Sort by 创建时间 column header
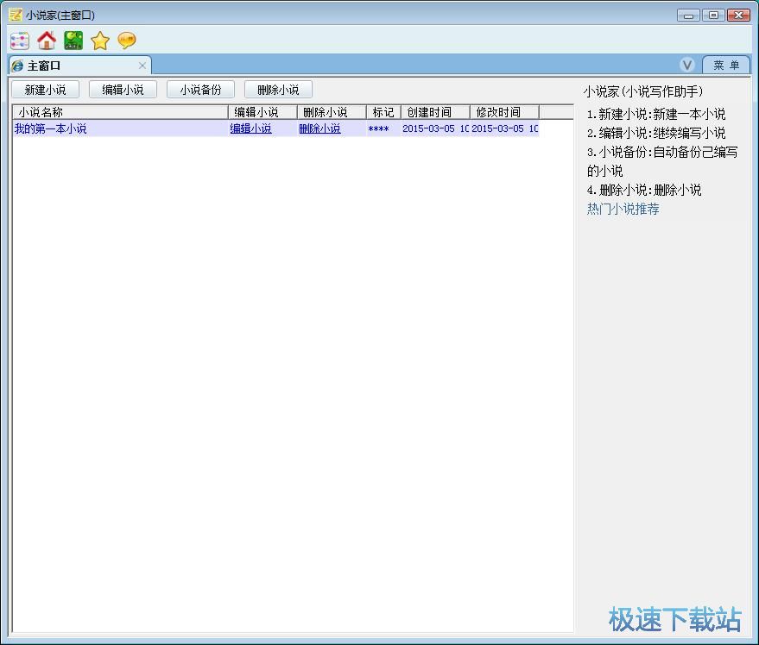The height and width of the screenshot is (645, 759). click(436, 112)
